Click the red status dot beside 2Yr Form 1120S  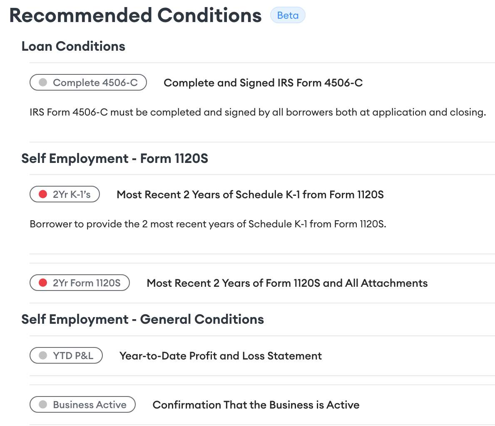point(43,283)
